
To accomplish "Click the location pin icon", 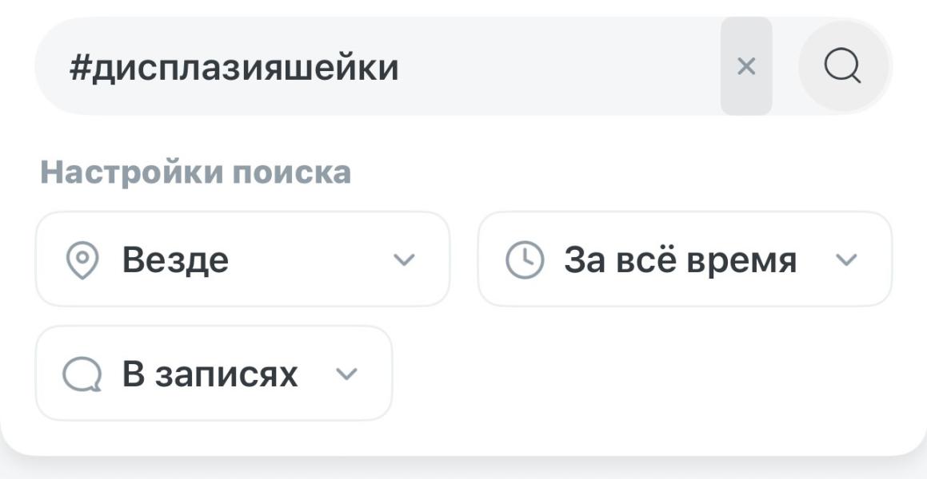I will pyautogui.click(x=81, y=260).
